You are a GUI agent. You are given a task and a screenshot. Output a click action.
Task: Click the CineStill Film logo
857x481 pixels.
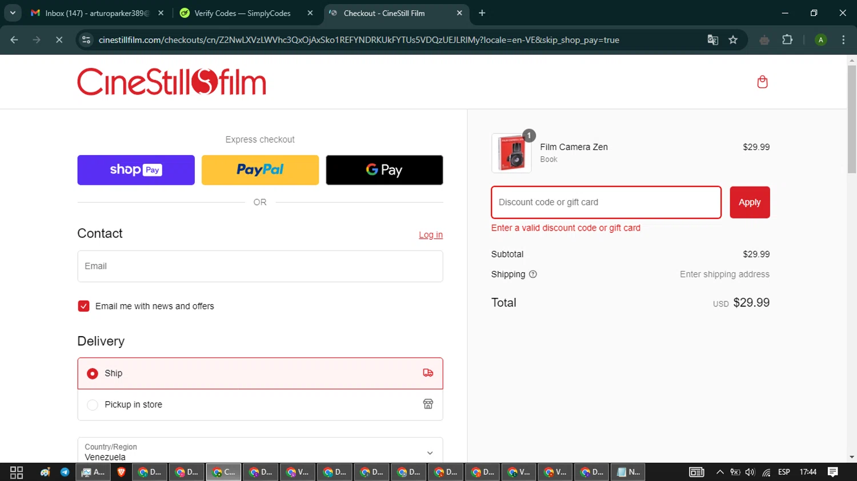tap(171, 82)
